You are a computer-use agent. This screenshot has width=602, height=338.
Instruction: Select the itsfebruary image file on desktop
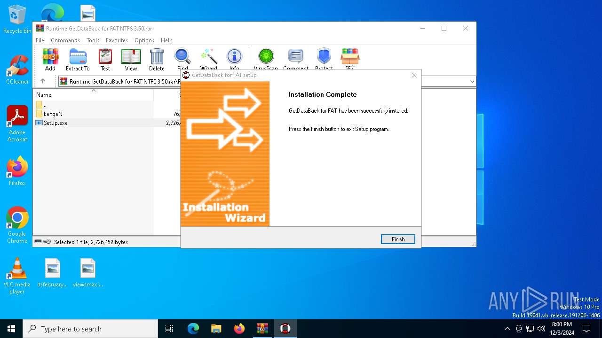point(53,273)
